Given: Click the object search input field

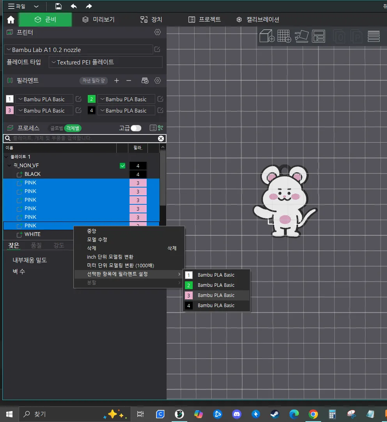Looking at the screenshot, I should pyautogui.click(x=84, y=138).
